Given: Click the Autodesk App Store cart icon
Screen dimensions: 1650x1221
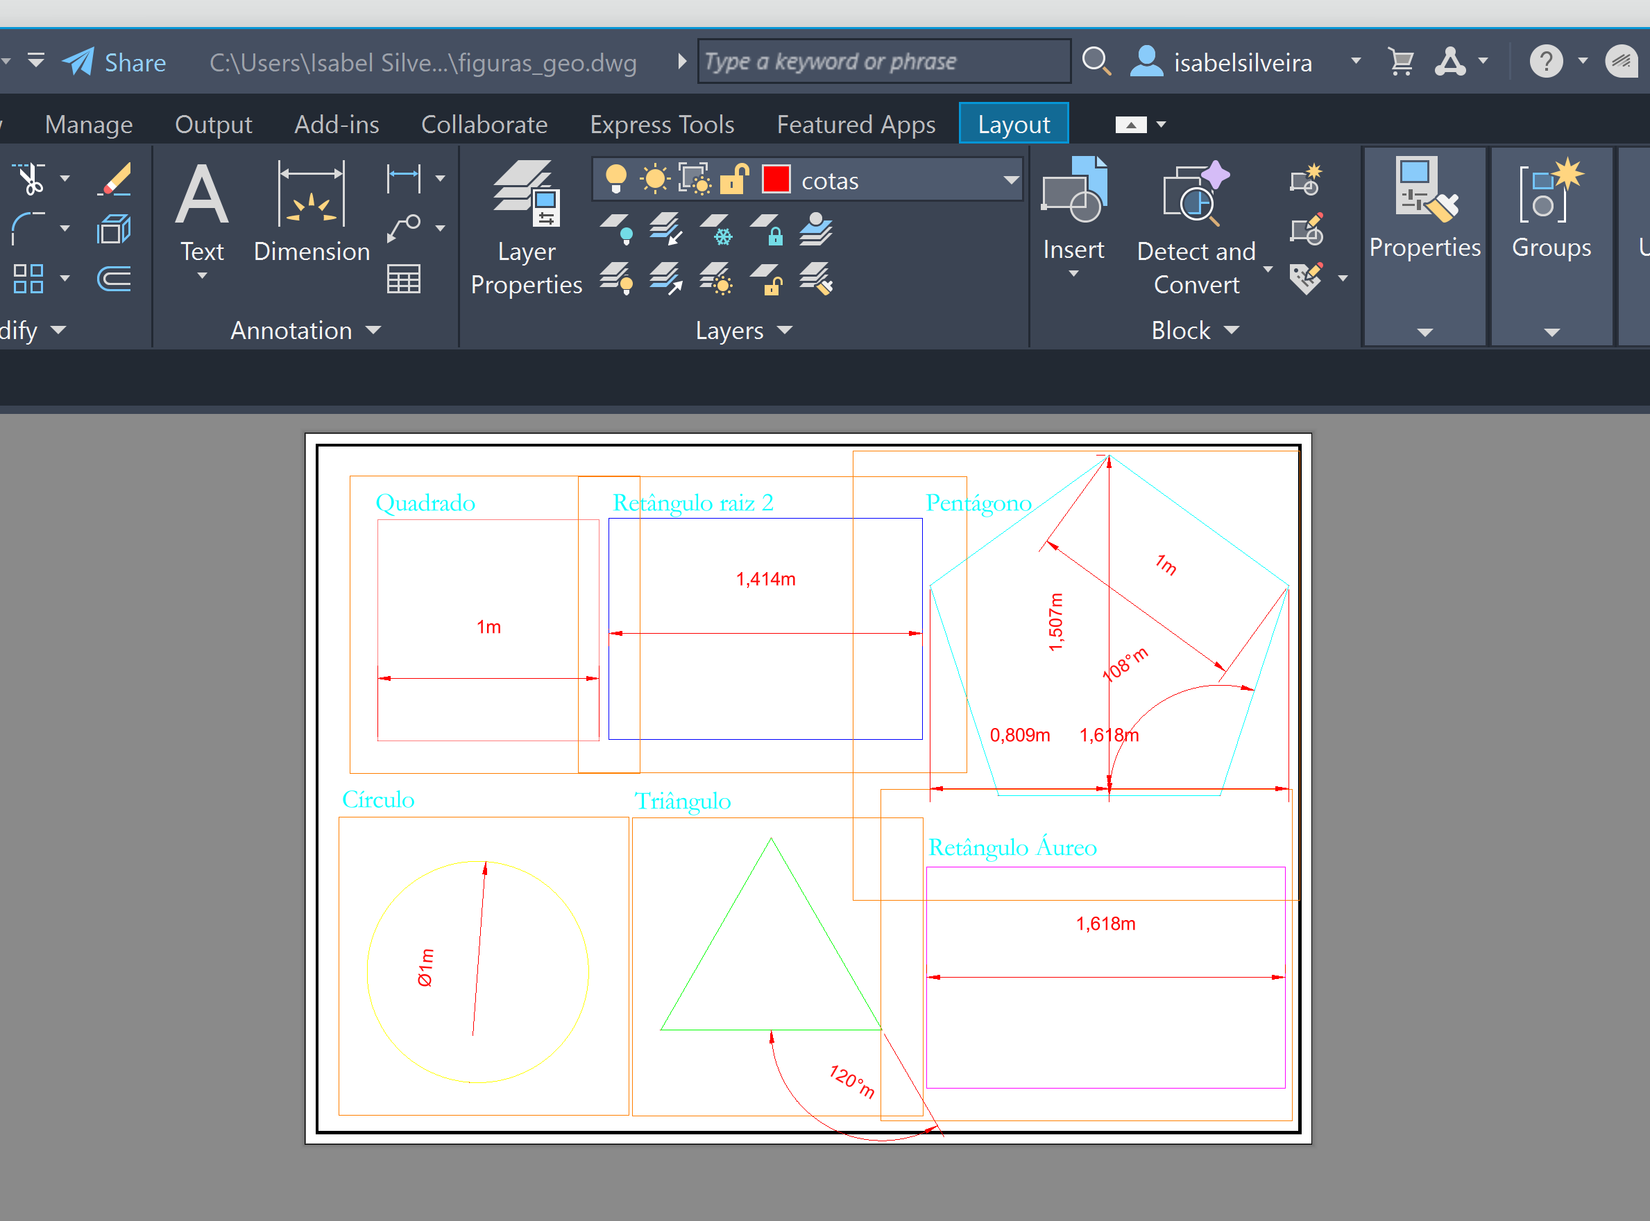Looking at the screenshot, I should 1401,62.
